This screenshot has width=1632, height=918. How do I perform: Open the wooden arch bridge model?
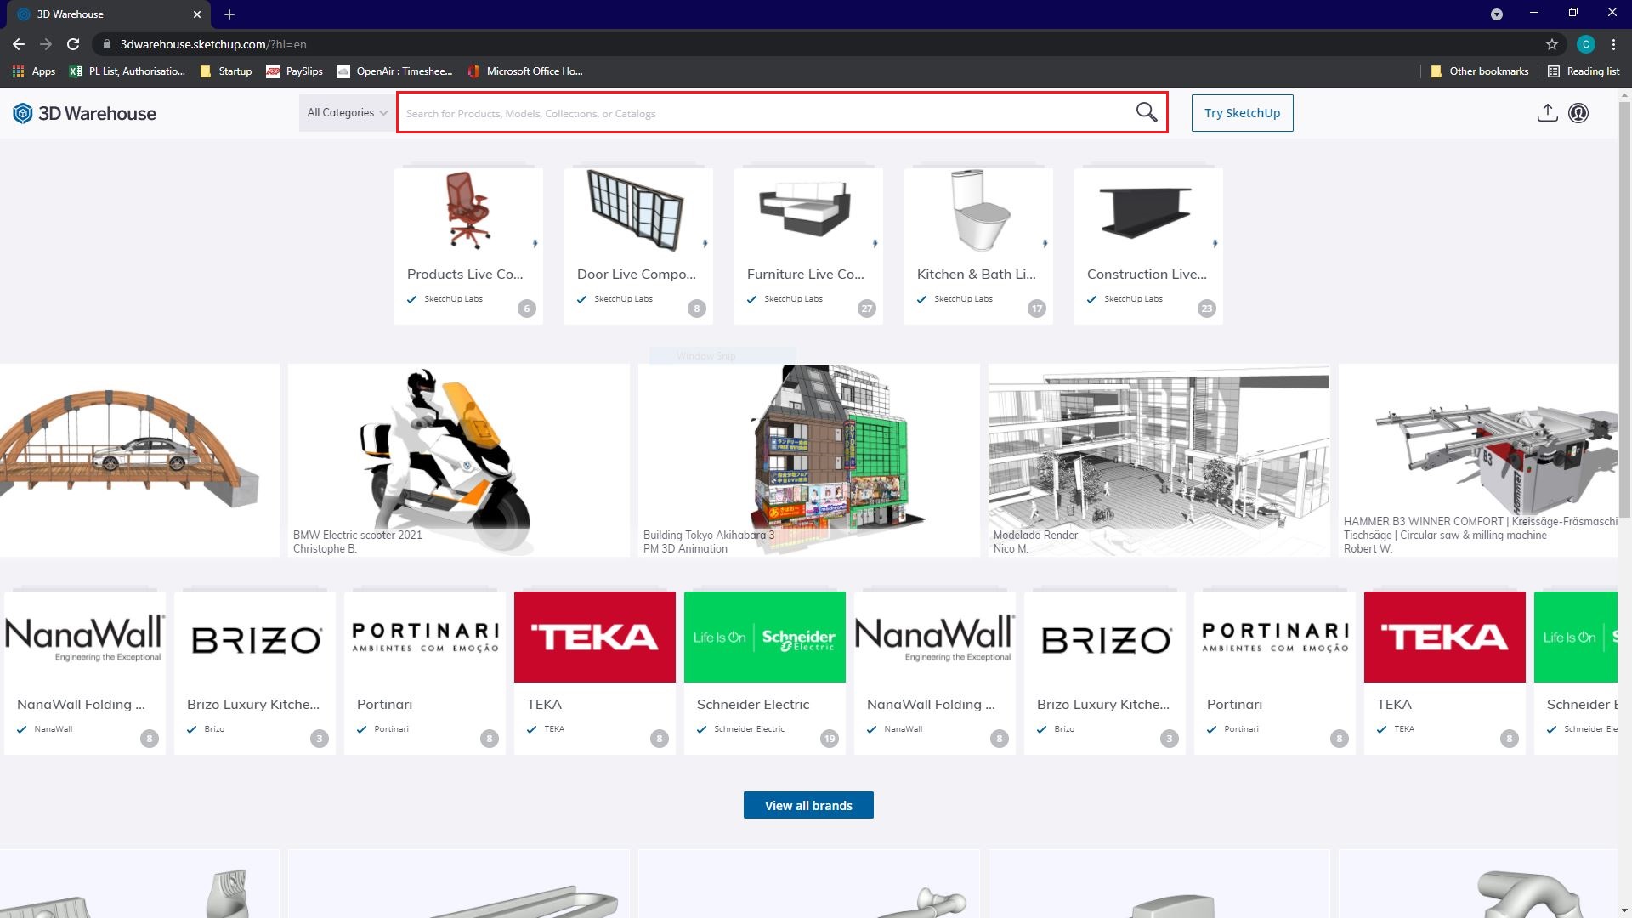point(139,461)
